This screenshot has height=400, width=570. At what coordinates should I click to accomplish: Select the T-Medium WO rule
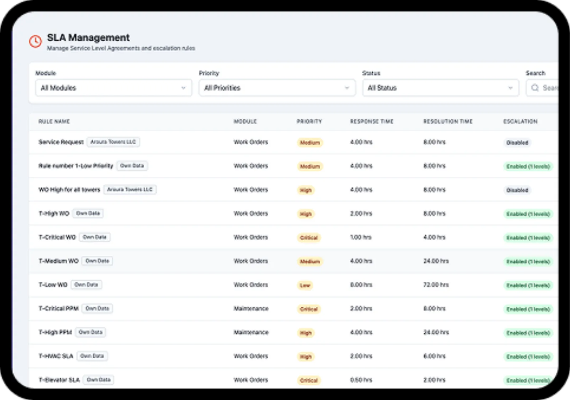pyautogui.click(x=58, y=261)
